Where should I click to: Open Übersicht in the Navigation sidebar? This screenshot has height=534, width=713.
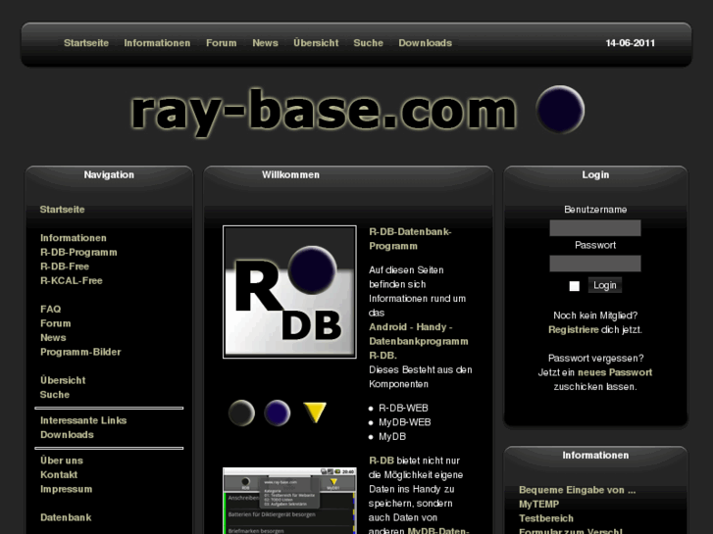click(63, 380)
